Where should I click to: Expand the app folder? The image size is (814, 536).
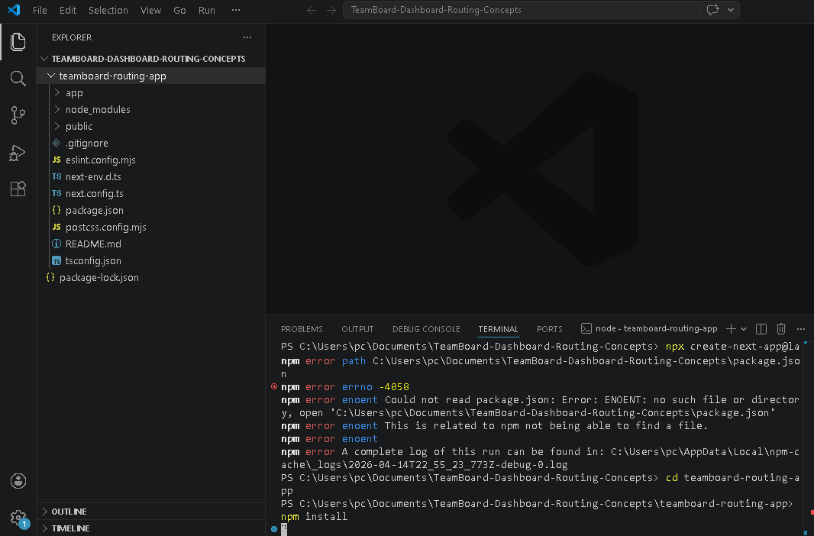tap(150, 93)
